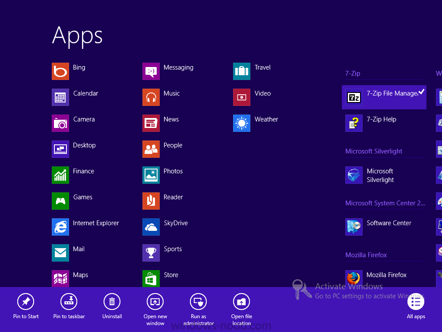Launch the People app icon
442x332 pixels.
coord(151,149)
